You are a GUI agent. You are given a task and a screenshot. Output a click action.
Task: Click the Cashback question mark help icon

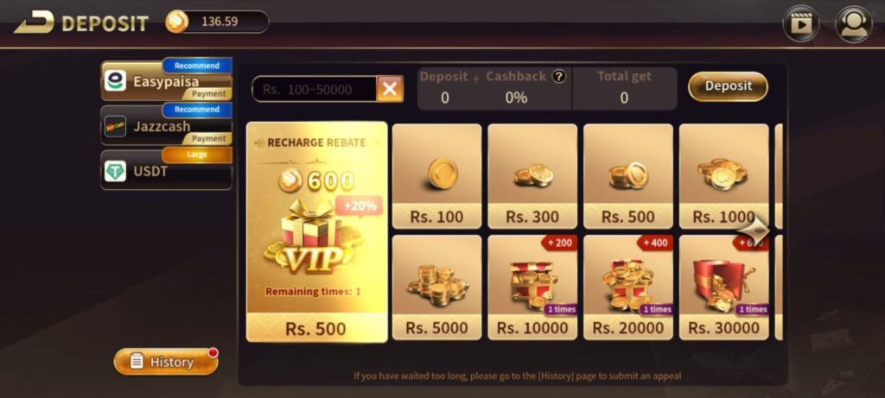(x=559, y=77)
